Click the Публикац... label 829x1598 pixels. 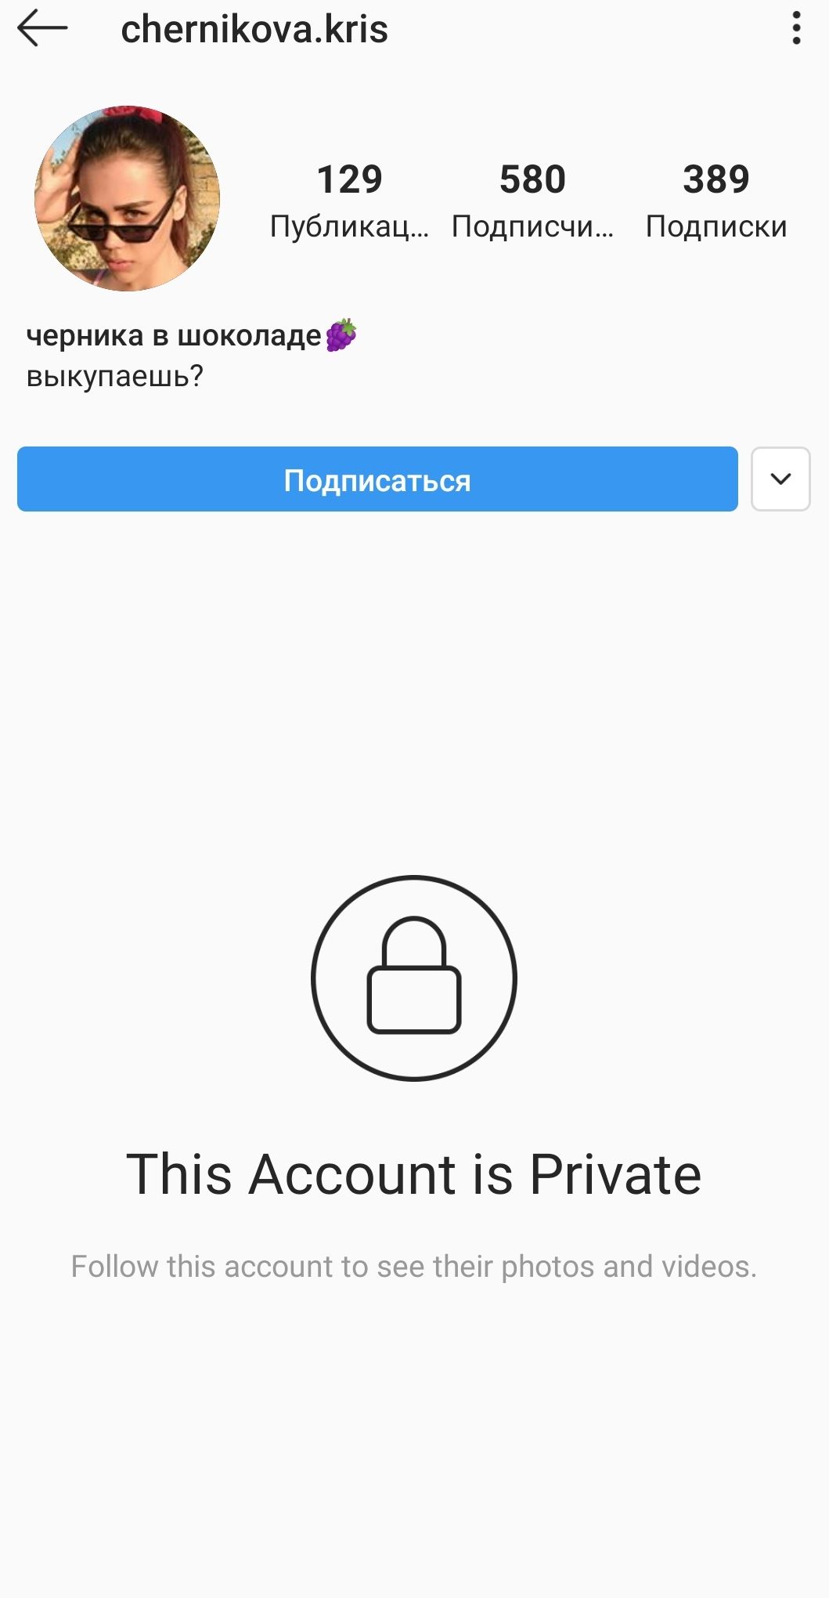click(349, 226)
